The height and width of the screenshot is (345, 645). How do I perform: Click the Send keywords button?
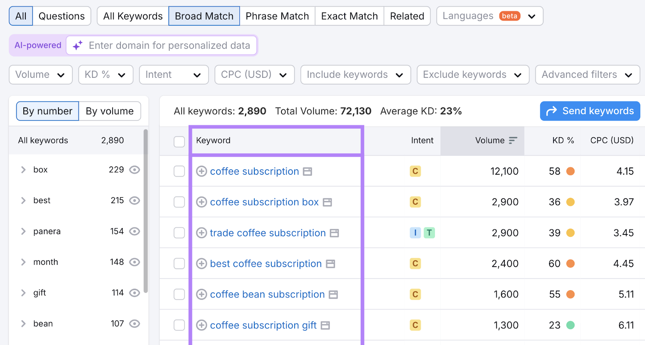590,111
